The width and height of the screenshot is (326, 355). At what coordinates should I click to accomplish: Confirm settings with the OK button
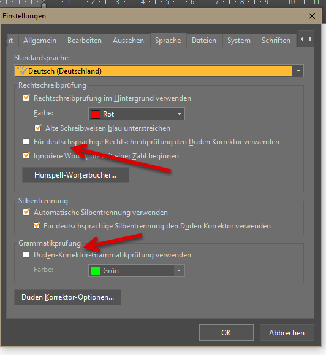click(226, 333)
